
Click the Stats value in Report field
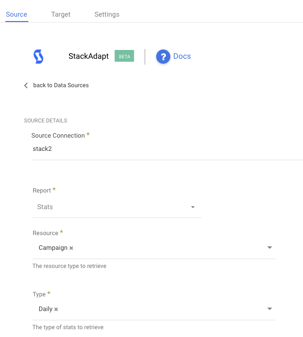pos(45,207)
